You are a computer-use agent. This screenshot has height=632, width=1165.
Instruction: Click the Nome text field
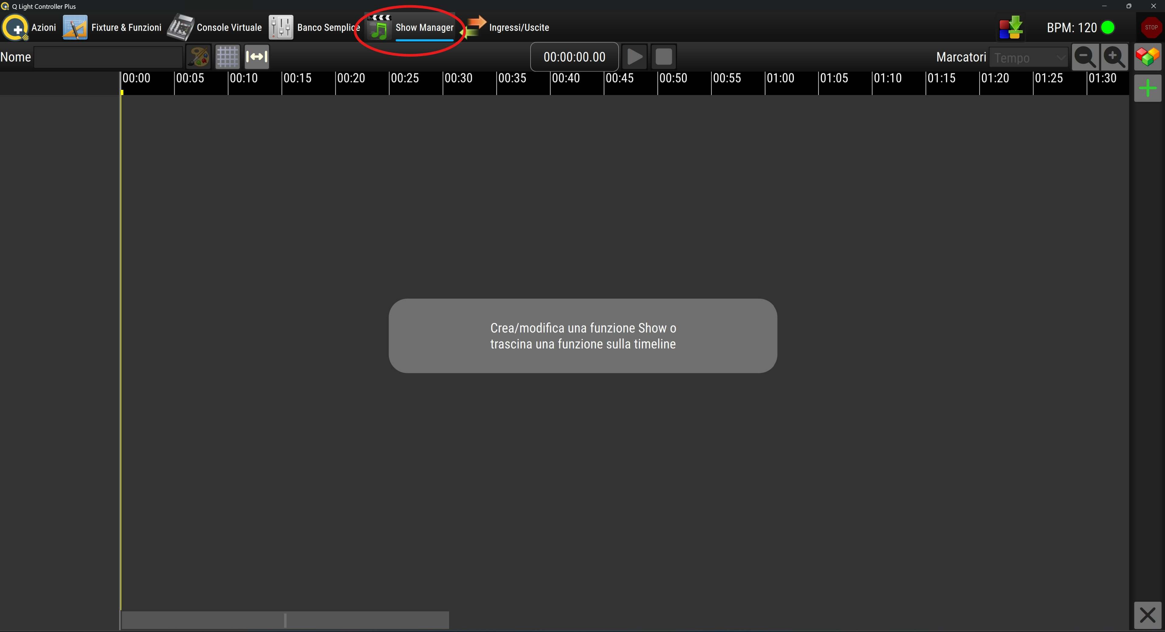(x=108, y=57)
